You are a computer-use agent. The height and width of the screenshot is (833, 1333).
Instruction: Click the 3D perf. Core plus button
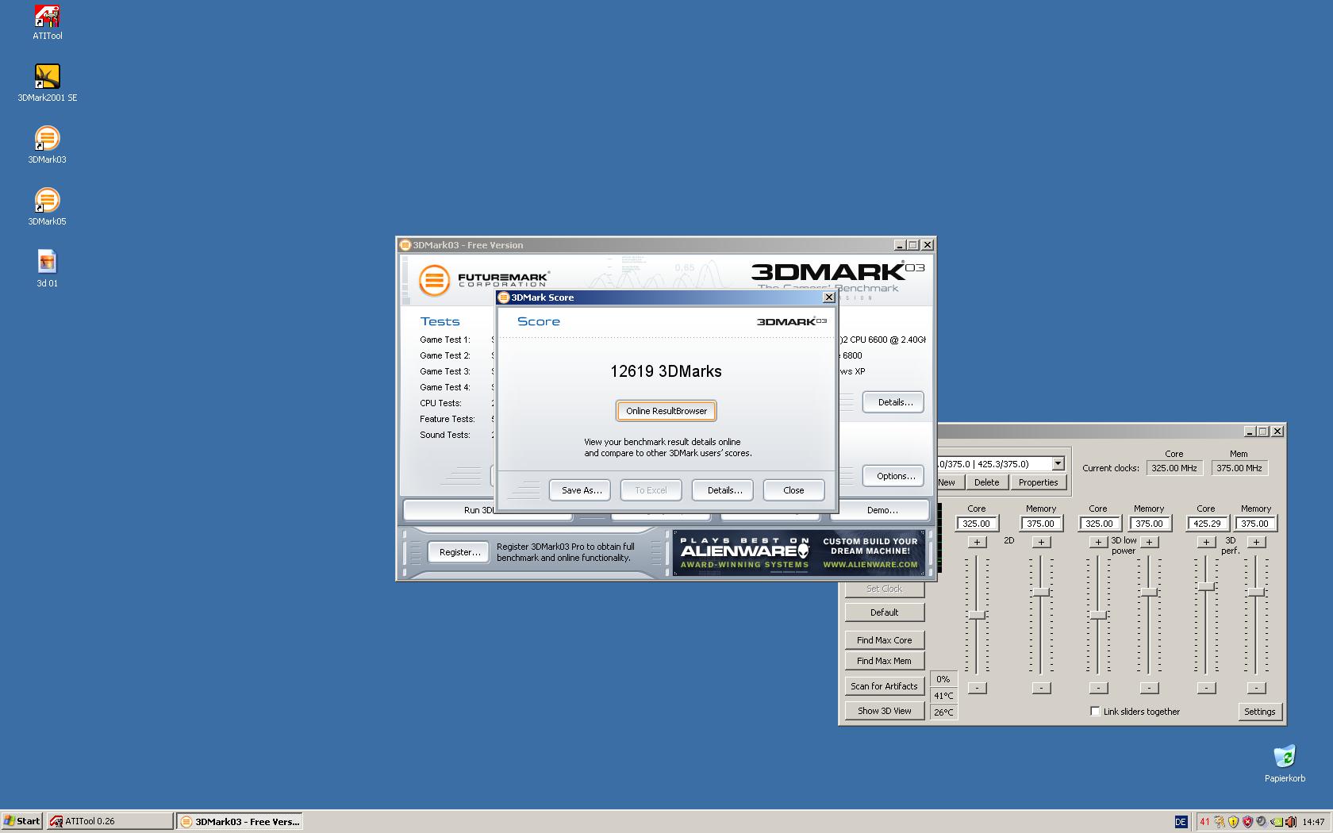click(x=1206, y=542)
